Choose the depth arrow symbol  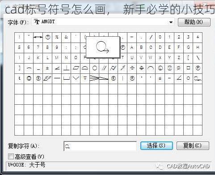point(85,78)
